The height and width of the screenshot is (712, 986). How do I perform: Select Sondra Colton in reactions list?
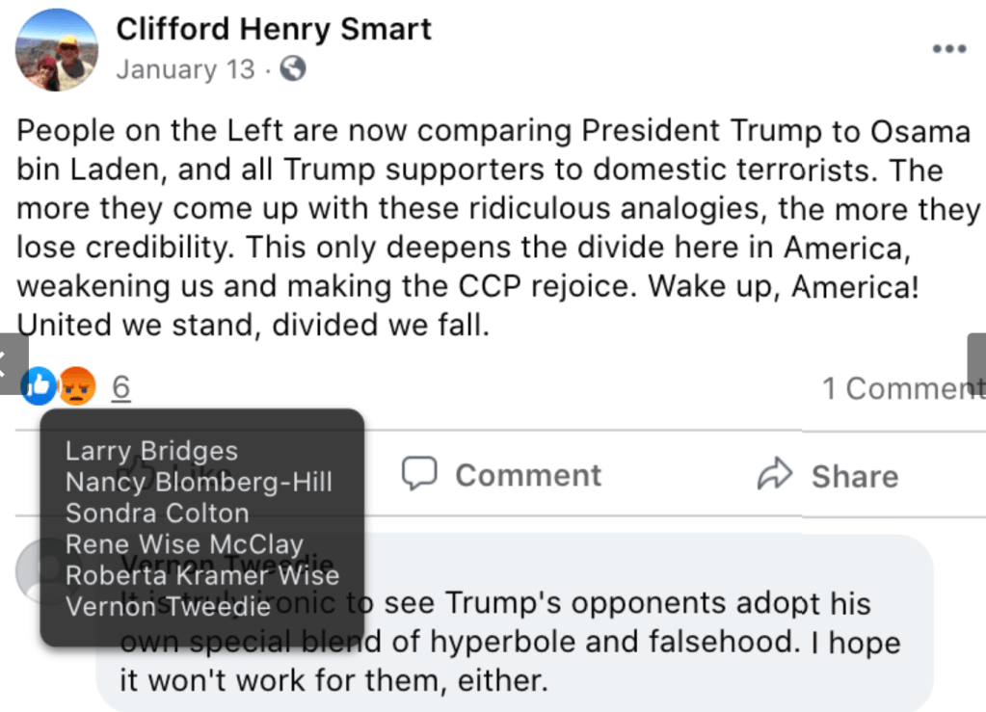click(x=157, y=513)
